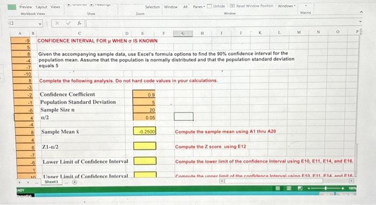Add a new sheet with plus icon
Screen dimensions: 376x205
tap(75, 182)
